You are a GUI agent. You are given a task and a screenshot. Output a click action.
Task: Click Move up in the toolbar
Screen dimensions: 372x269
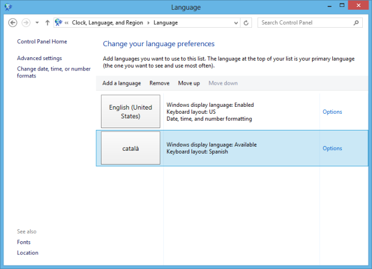point(189,83)
